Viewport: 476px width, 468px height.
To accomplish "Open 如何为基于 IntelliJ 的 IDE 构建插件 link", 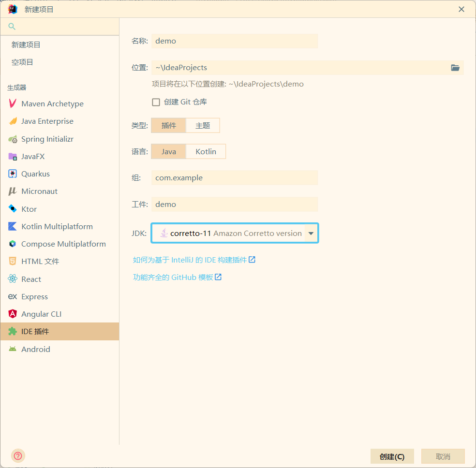I will (x=190, y=260).
